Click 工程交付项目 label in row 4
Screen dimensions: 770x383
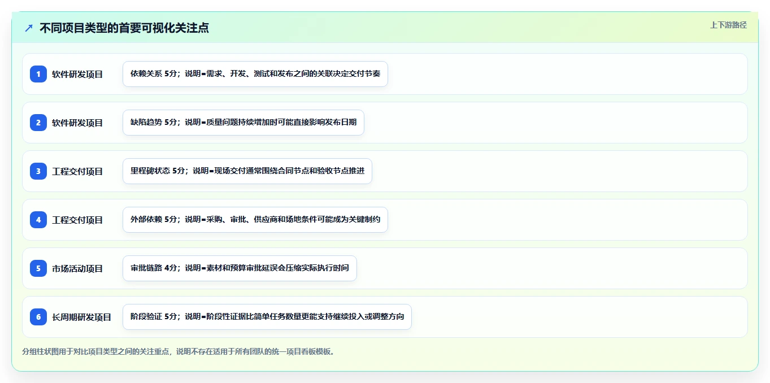click(x=77, y=220)
